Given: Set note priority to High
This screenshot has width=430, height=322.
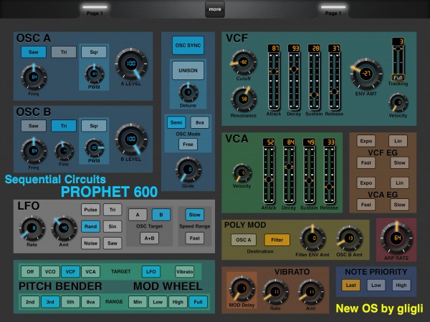Looking at the screenshot, I should (x=401, y=285).
